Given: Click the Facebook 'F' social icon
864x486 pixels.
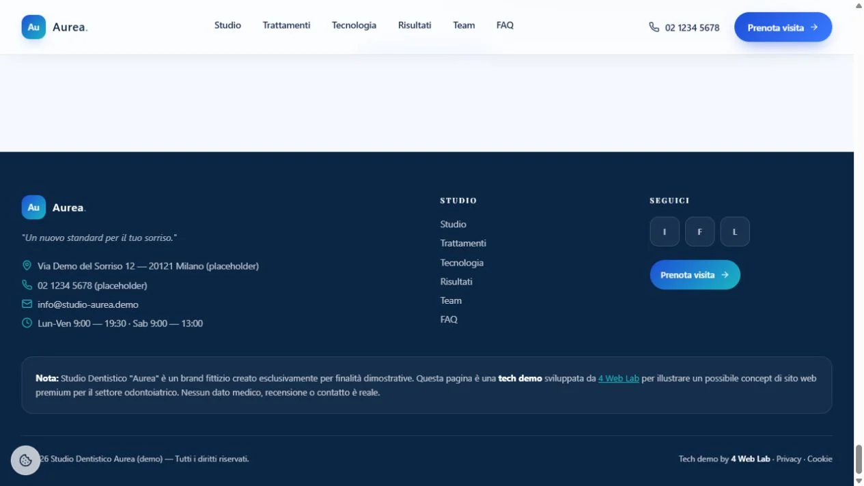Looking at the screenshot, I should pos(700,231).
